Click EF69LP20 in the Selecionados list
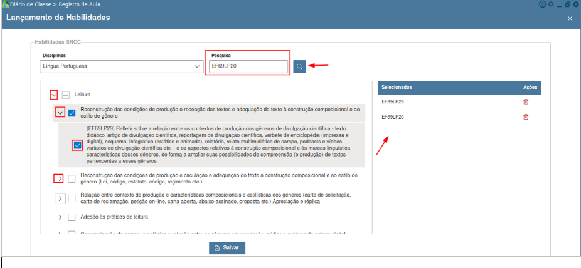This screenshot has height=268, width=581. (x=393, y=117)
